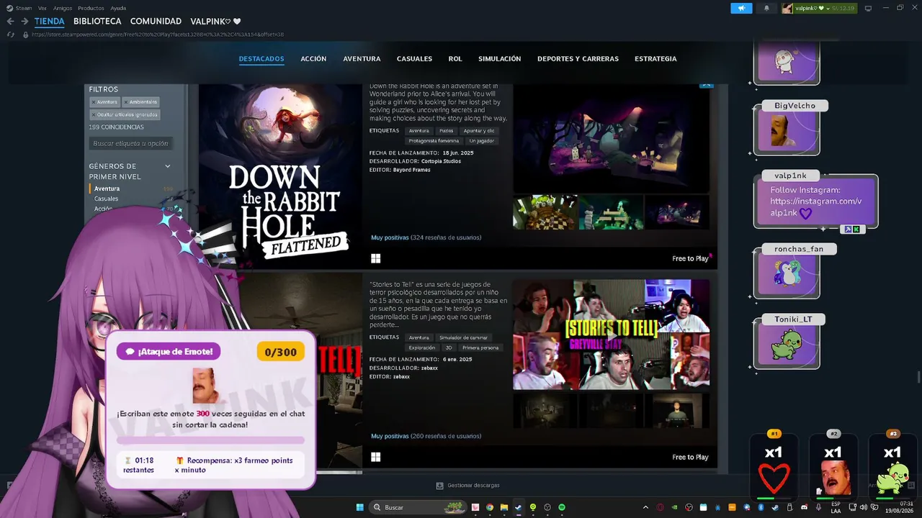Screen dimensions: 922x518
Task: Open Google Chrome from the taskbar
Action: [x=490, y=507]
